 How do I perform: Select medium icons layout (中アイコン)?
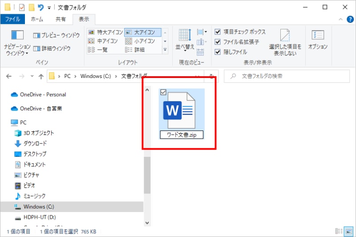coord(103,41)
